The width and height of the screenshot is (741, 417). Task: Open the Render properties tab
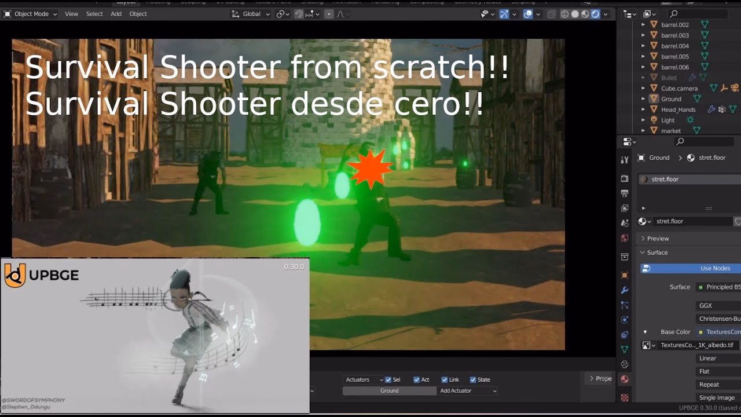tap(624, 178)
